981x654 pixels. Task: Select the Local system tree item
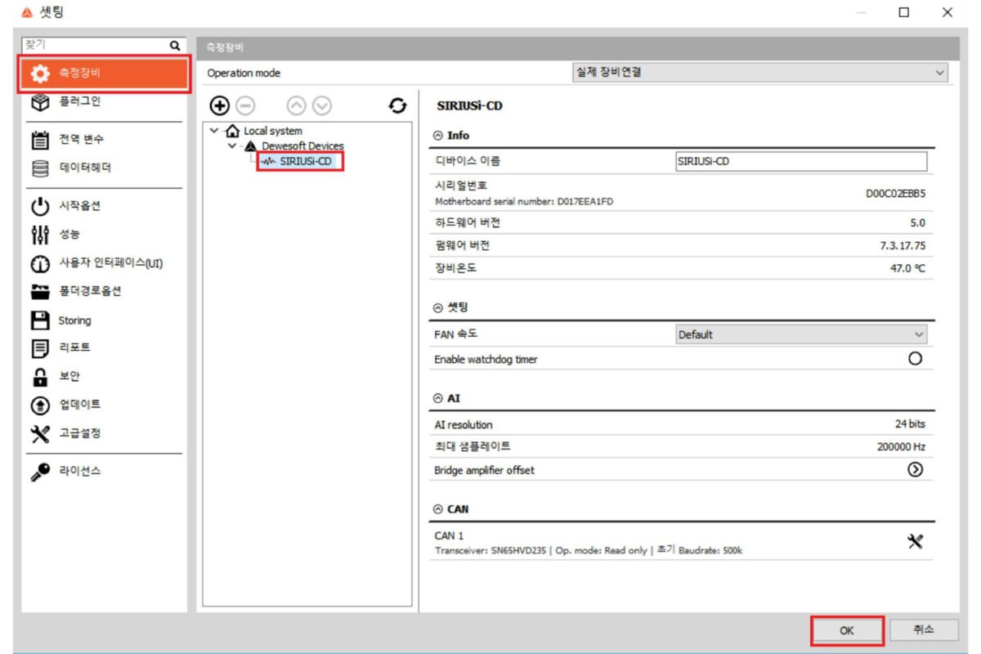point(273,131)
